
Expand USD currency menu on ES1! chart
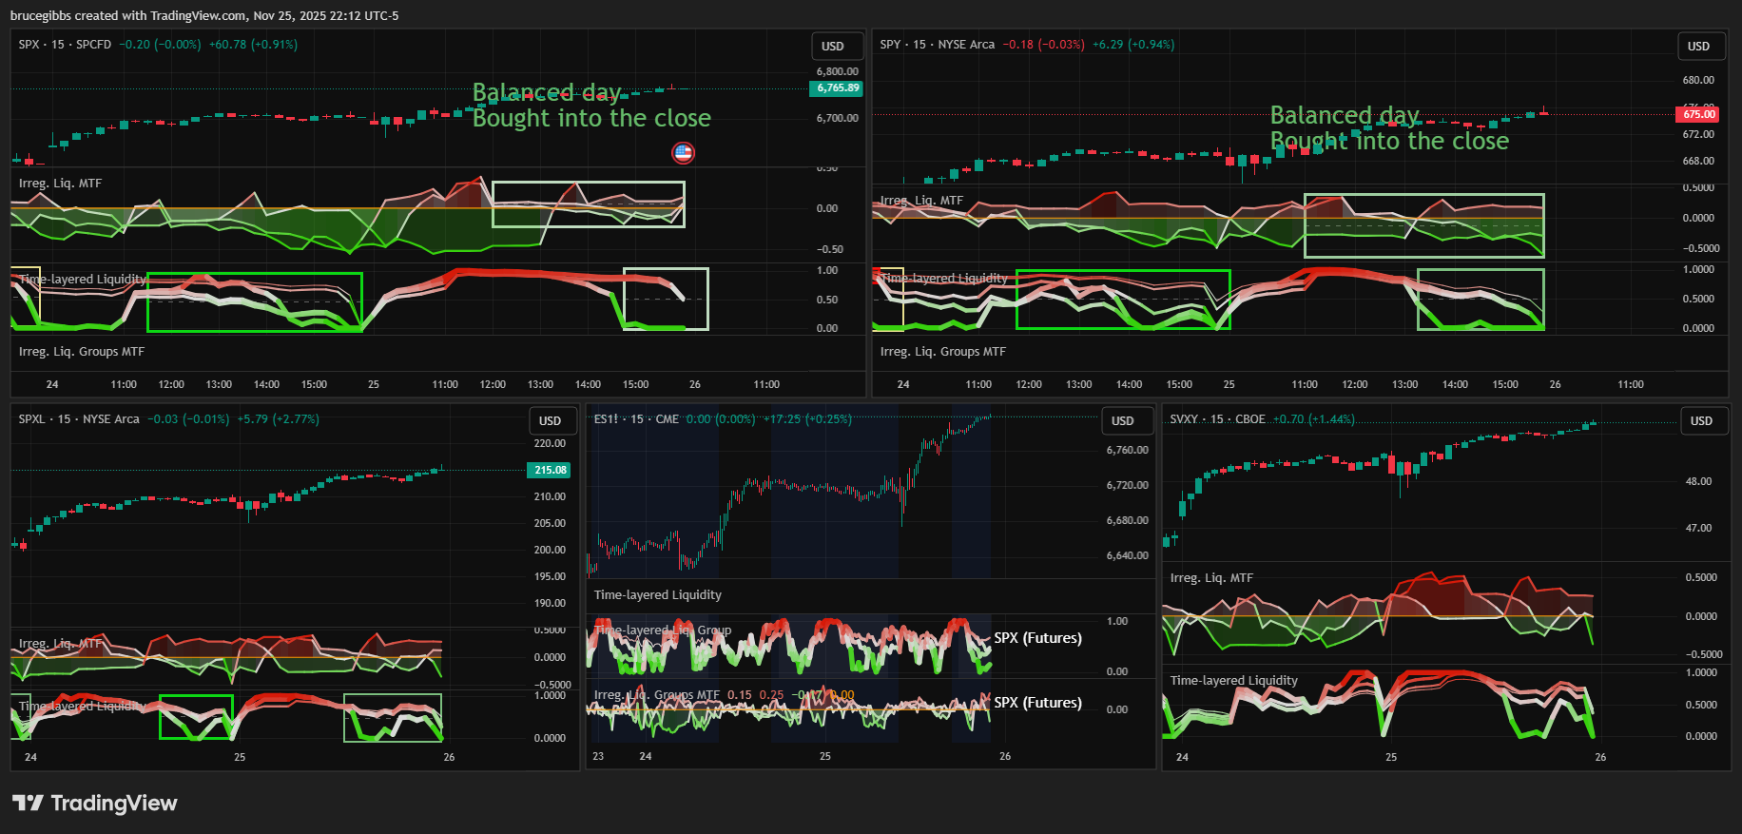tap(1123, 421)
